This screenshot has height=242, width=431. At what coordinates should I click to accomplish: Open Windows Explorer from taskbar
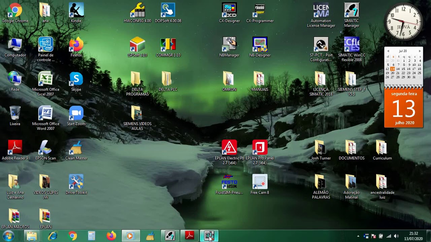(32, 236)
